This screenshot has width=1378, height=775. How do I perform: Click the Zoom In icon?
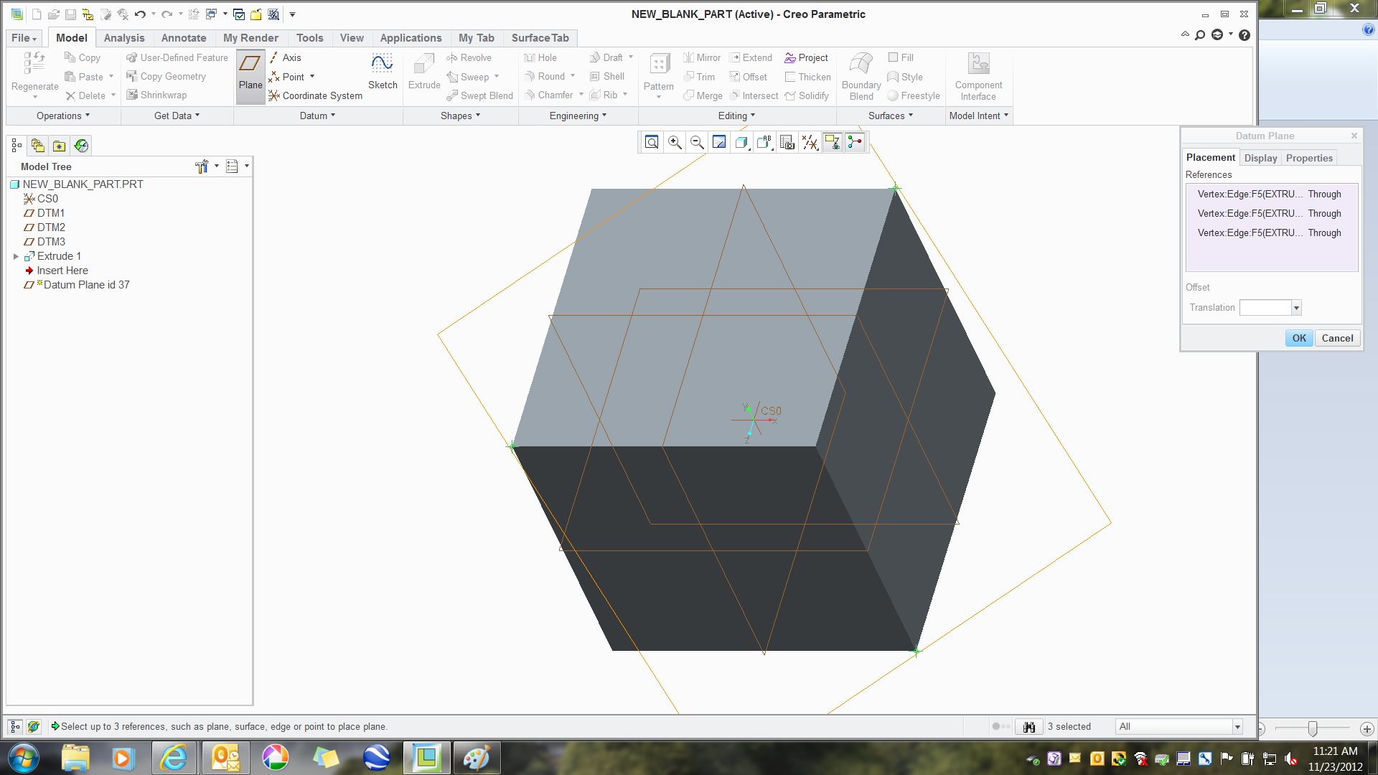pos(675,142)
